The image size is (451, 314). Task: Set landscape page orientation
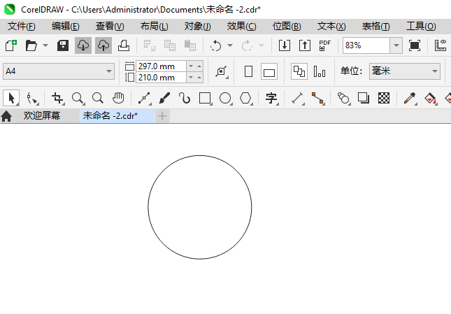[269, 71]
